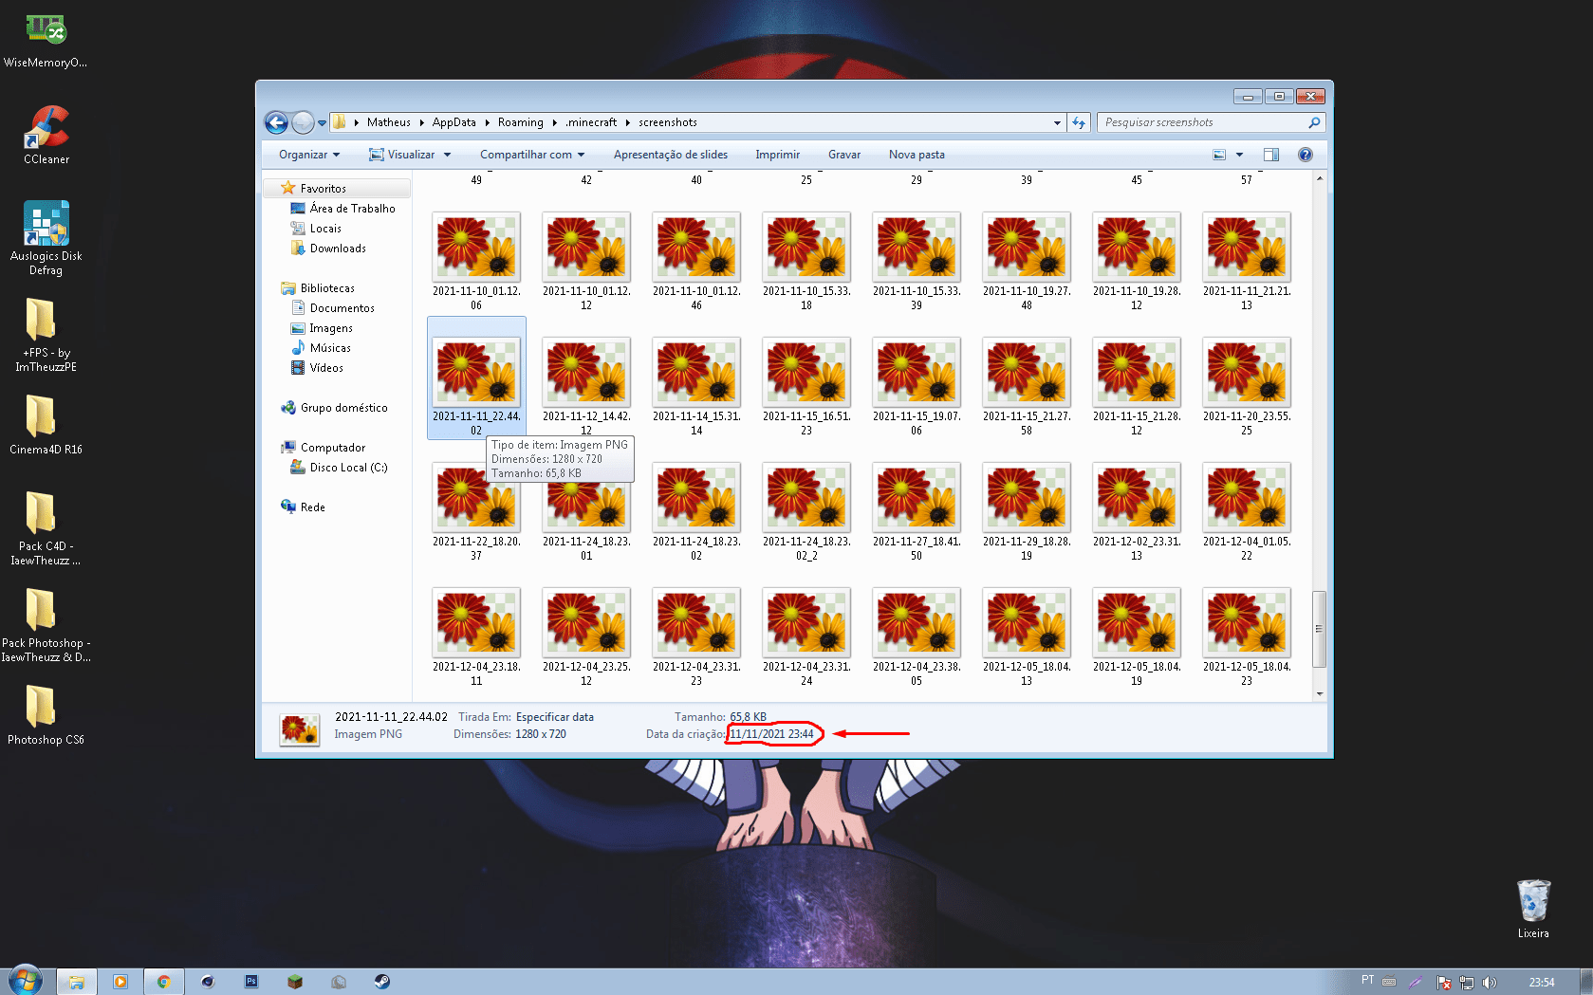The image size is (1593, 995).
Task: Click the Refresh button beside the address bar
Action: coord(1079,122)
